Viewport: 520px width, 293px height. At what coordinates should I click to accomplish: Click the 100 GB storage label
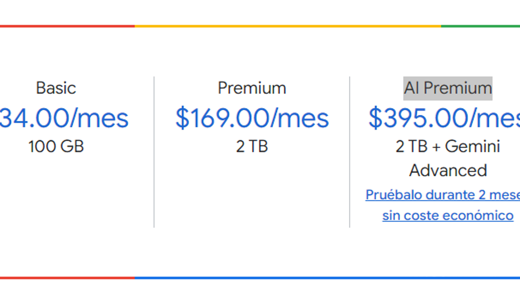[56, 146]
